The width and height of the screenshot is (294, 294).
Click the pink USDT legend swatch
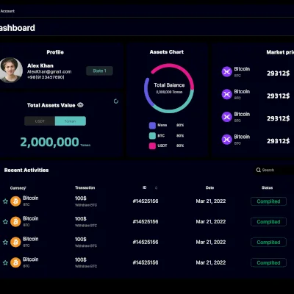(x=152, y=146)
